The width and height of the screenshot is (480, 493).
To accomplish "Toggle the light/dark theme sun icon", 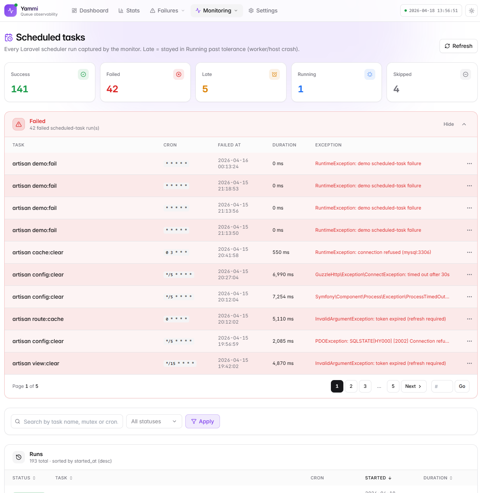I will (471, 11).
